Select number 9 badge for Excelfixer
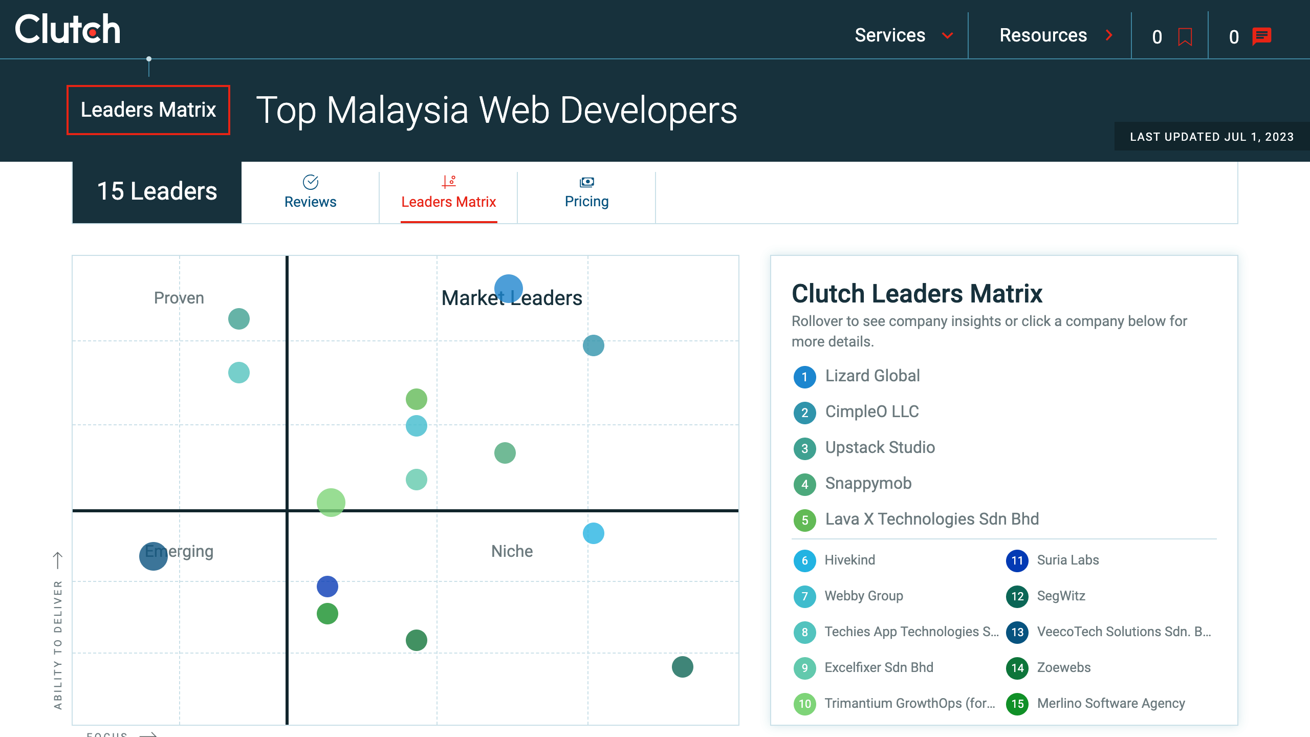Image resolution: width=1310 pixels, height=737 pixels. click(805, 668)
